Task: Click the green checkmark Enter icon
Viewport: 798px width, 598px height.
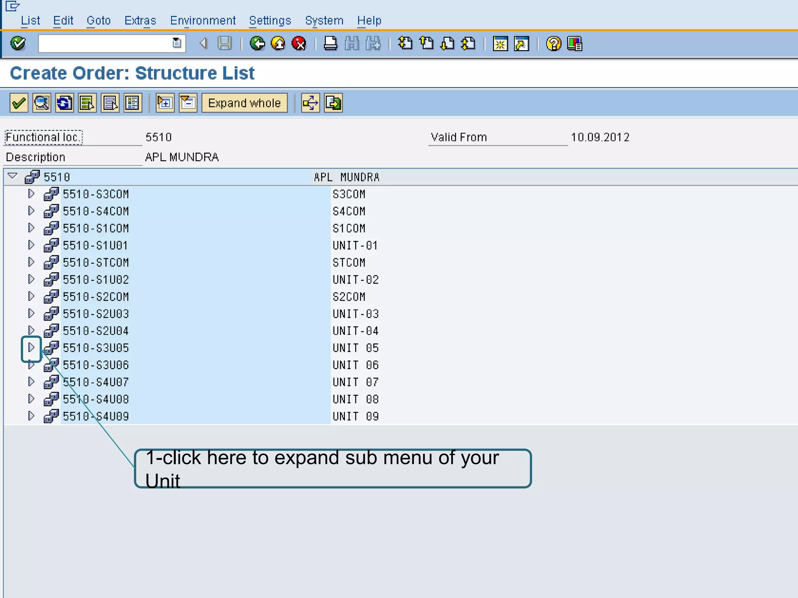Action: [18, 43]
